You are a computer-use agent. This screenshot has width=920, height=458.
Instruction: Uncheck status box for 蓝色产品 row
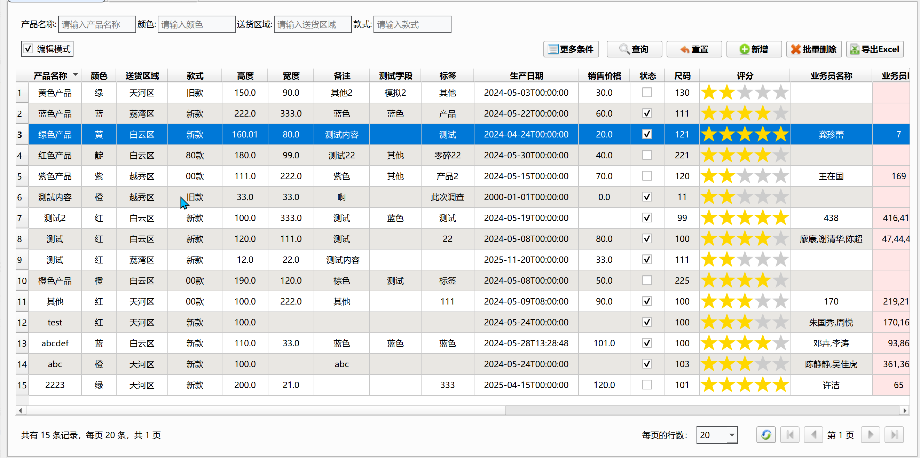[x=647, y=113]
